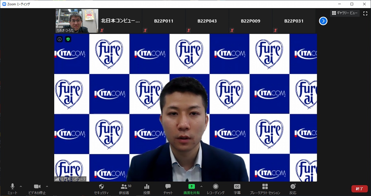Open the Closed Caption (字幕) settings

[237, 187]
